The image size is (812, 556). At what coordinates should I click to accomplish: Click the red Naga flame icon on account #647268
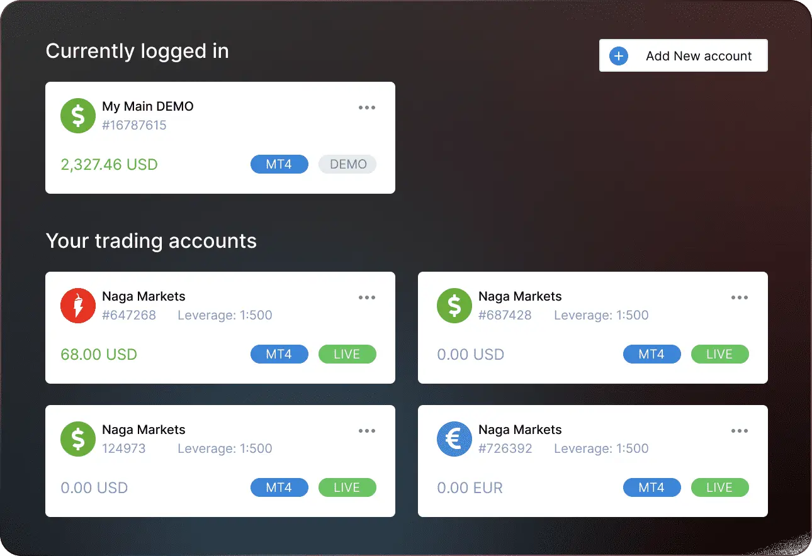click(x=78, y=306)
